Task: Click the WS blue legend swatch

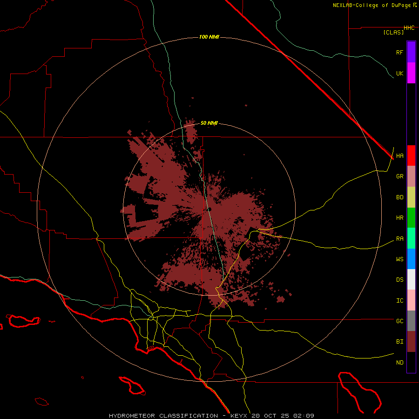Action: (x=411, y=259)
